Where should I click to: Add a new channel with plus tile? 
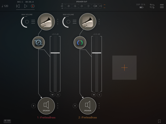tap(124, 68)
